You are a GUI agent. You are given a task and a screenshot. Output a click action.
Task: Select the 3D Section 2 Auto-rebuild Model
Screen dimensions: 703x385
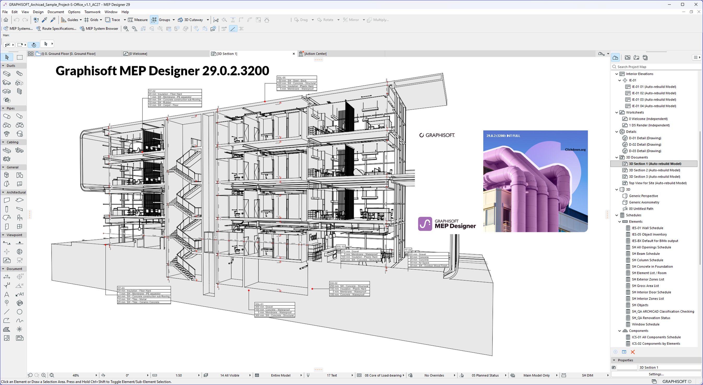653,170
